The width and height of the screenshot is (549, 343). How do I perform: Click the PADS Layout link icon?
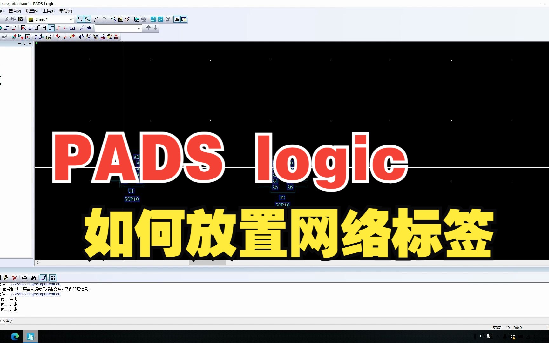click(153, 19)
